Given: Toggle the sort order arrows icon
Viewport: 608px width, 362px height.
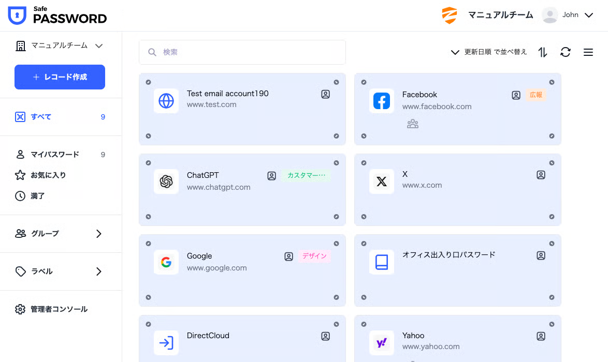Looking at the screenshot, I should pos(543,52).
